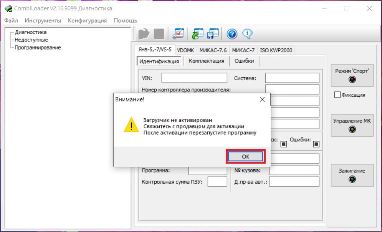Open help with the blue question mark icon

click(x=232, y=34)
